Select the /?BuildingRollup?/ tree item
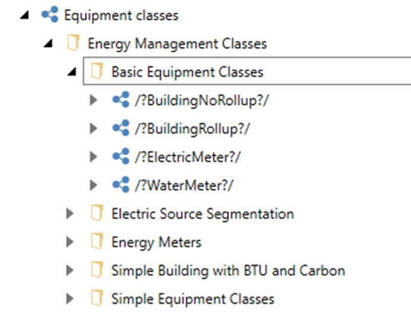 193,129
